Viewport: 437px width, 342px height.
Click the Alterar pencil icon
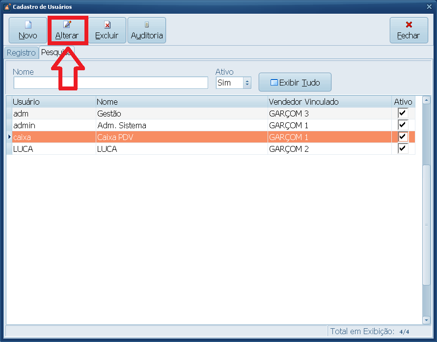(x=67, y=24)
